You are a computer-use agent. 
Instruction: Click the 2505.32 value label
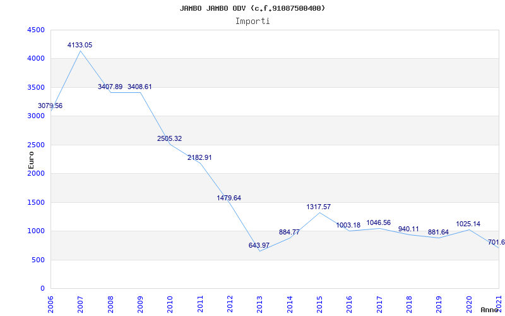coord(169,138)
